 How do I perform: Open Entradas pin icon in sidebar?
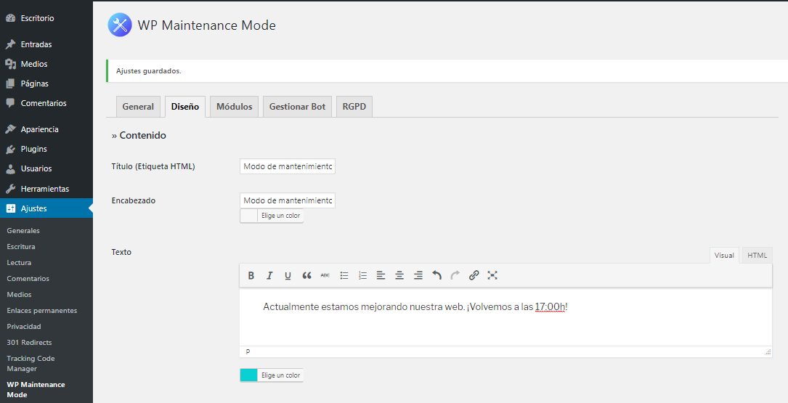(x=11, y=44)
